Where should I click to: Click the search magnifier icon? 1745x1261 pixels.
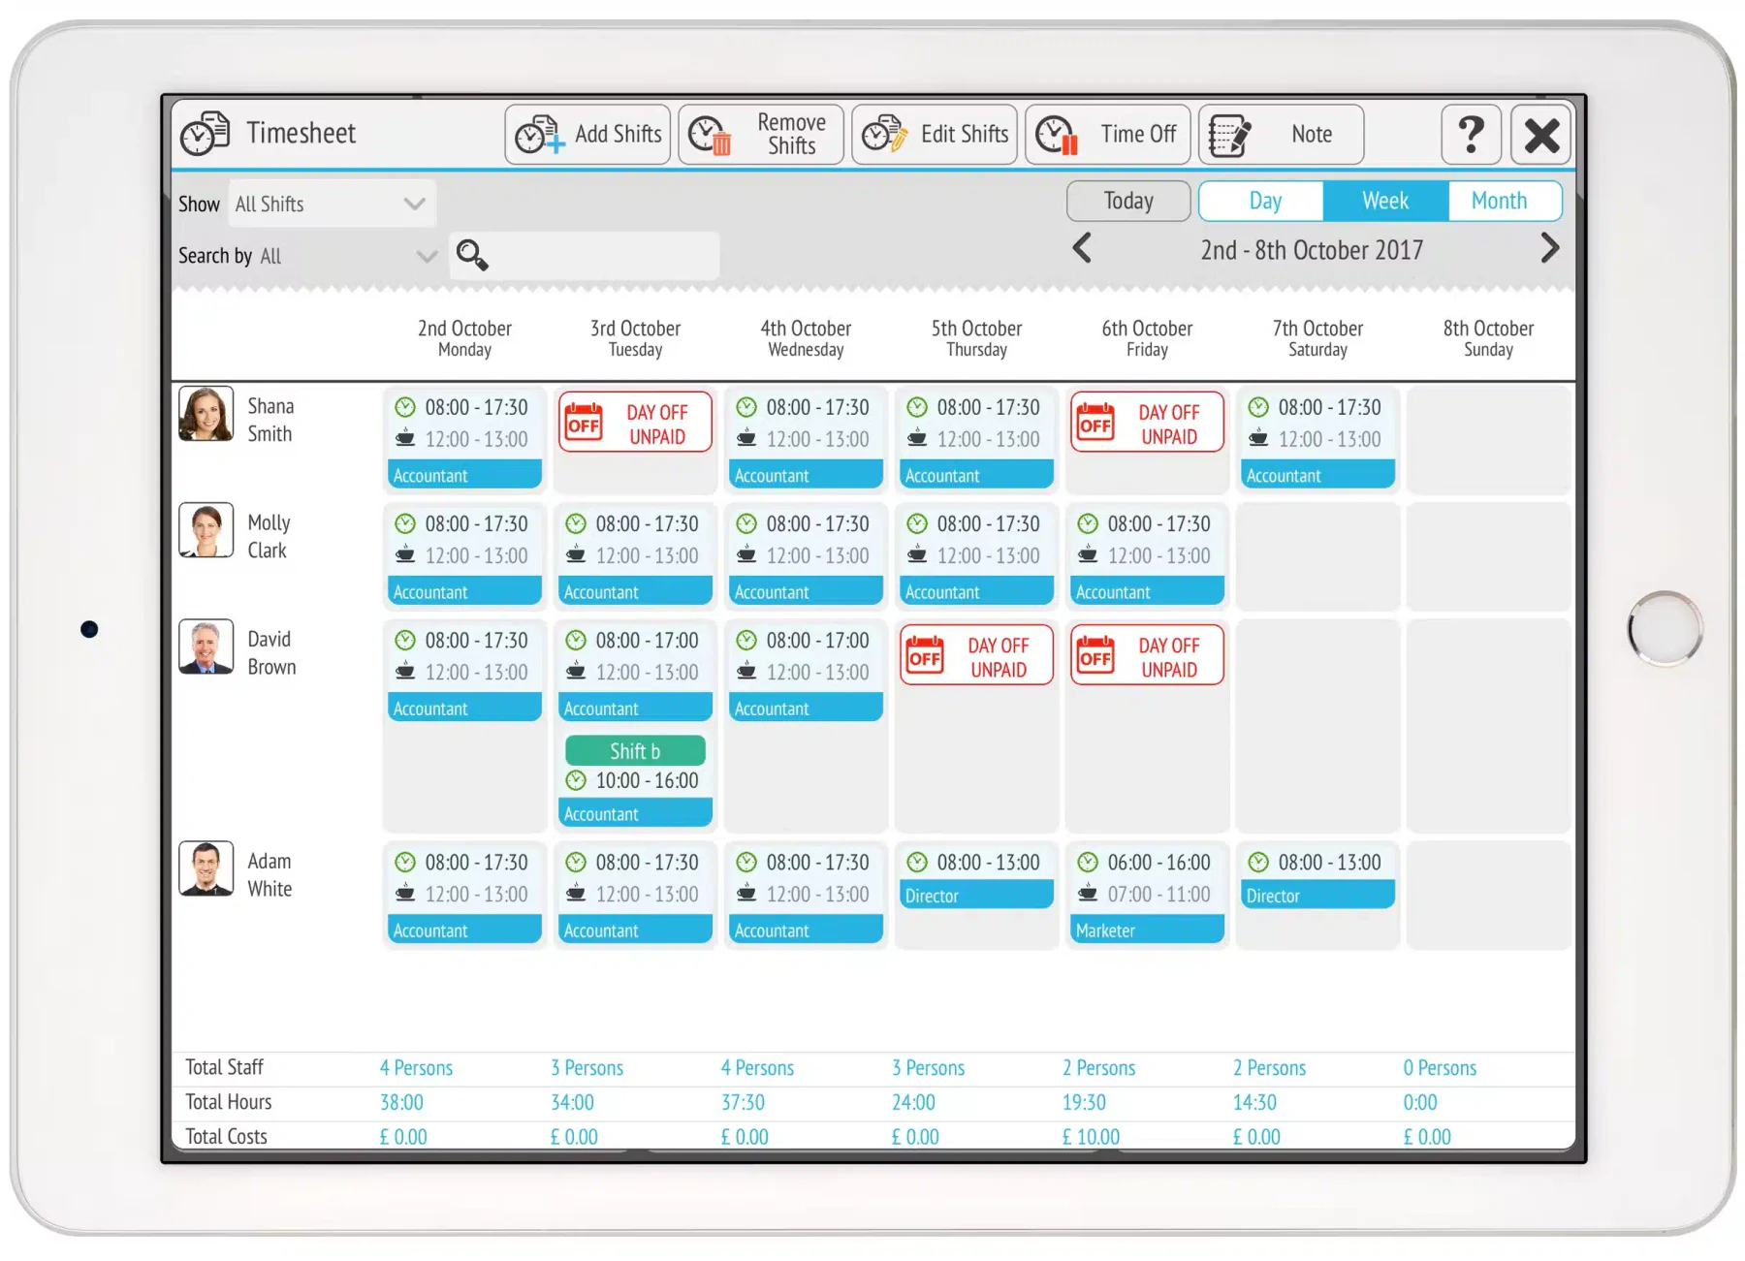coord(472,255)
